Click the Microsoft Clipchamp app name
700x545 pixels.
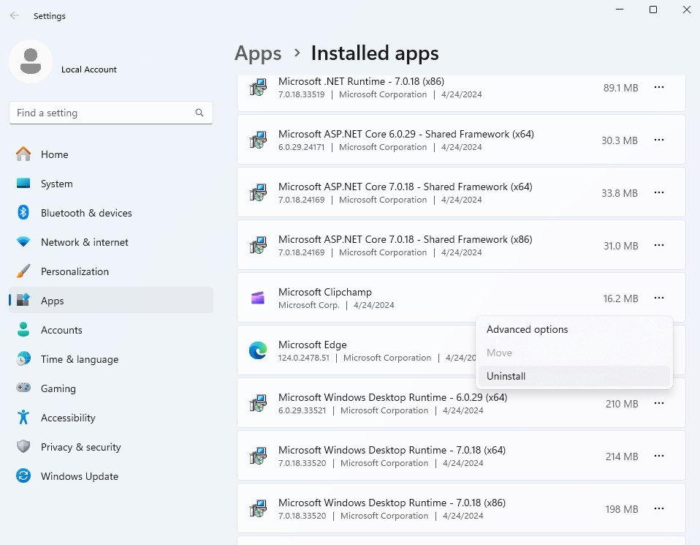click(325, 293)
